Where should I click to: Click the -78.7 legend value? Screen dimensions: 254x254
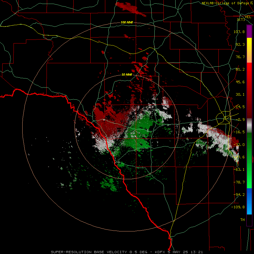coord(239,182)
